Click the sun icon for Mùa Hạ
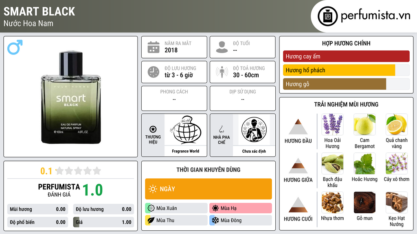Viewport: 417px width, 234px height. (215, 208)
